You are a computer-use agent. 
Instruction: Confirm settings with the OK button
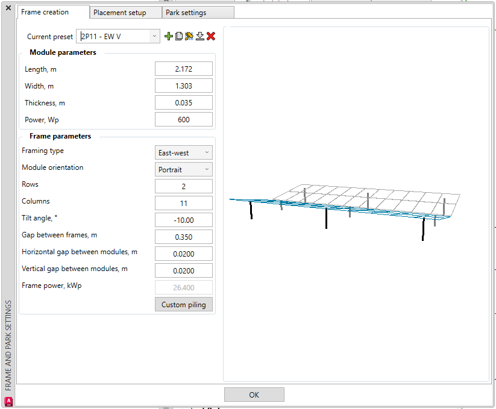[254, 395]
